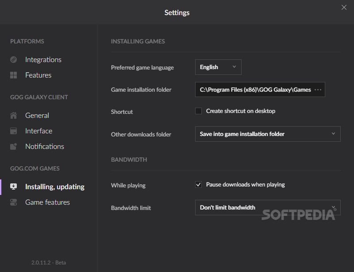The height and width of the screenshot is (272, 354).
Task: Open Features settings page
Action: point(38,75)
